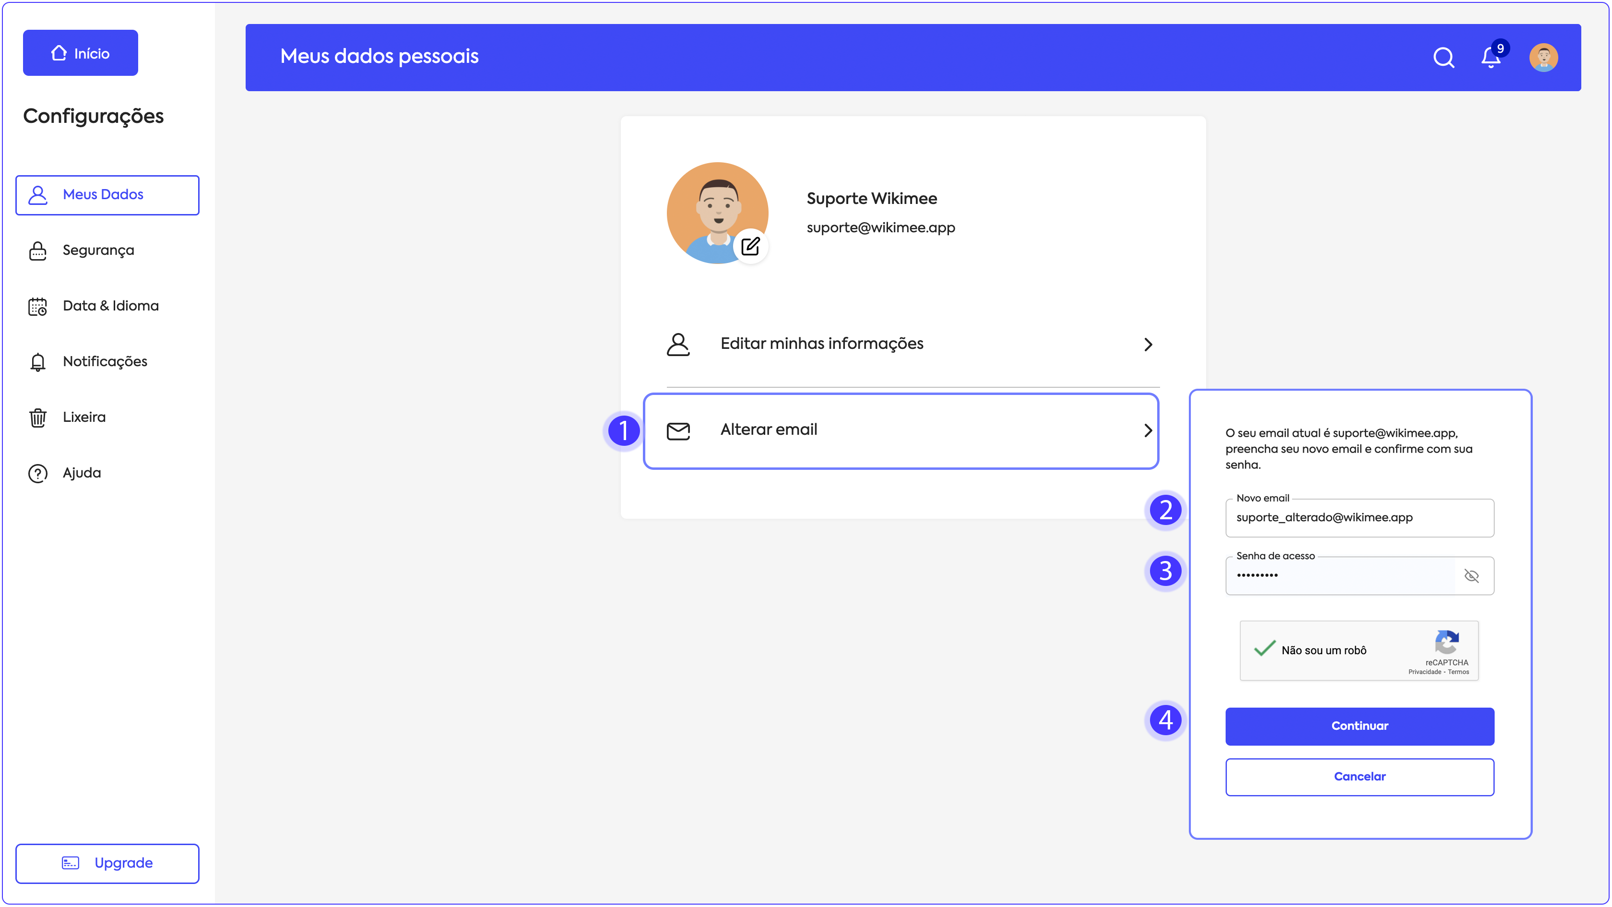Open notifications bell with 9 badge

point(1491,58)
